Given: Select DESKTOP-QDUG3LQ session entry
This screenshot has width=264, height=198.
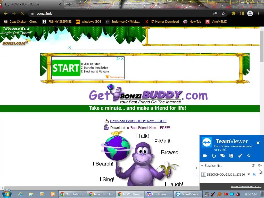Looking at the screenshot, I should coord(226,175).
